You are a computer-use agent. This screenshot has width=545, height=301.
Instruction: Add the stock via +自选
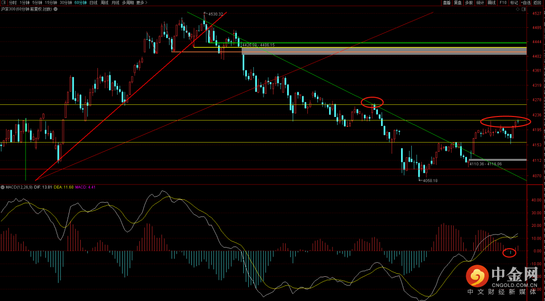tap(526, 3)
